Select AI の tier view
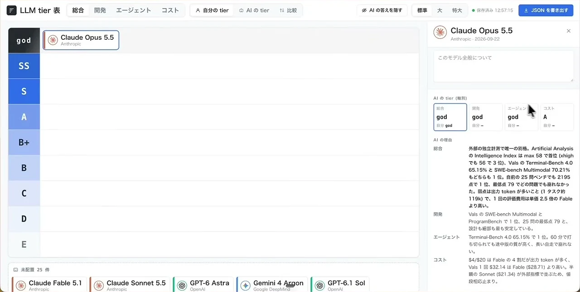The height and width of the screenshot is (292, 580). (254, 10)
